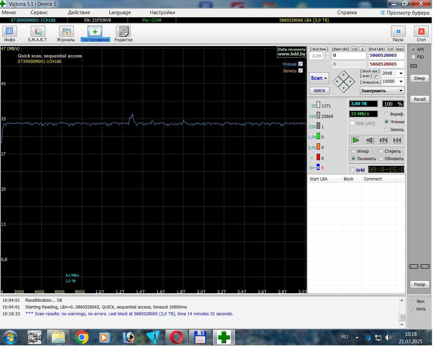
Task: Open the file explorer folder taskbar icon
Action: [x=58, y=337]
